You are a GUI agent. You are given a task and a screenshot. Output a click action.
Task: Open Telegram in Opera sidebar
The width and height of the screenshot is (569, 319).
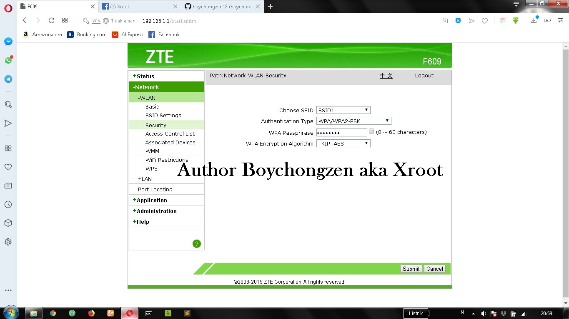(x=8, y=79)
